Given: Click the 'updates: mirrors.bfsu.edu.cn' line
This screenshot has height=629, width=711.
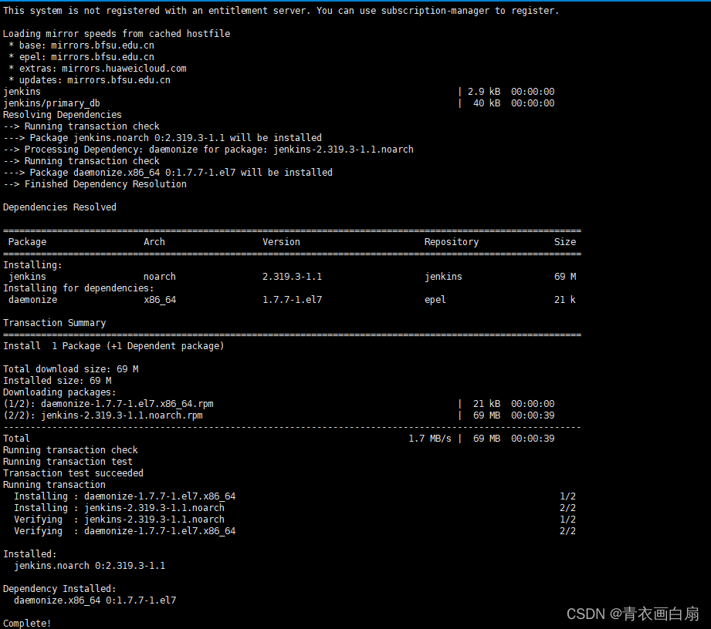Looking at the screenshot, I should click(x=90, y=80).
